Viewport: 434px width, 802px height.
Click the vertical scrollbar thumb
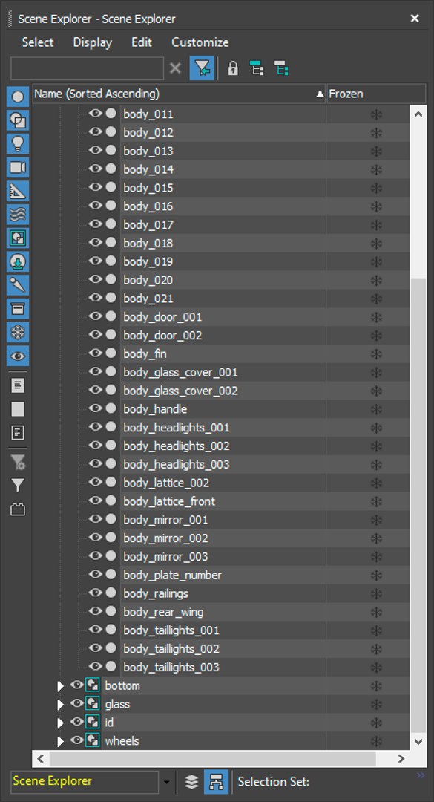click(418, 506)
